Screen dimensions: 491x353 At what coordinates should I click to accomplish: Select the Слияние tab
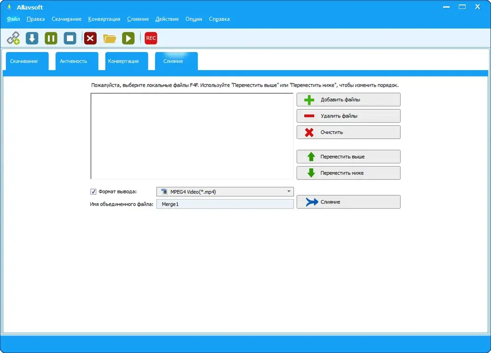point(176,61)
